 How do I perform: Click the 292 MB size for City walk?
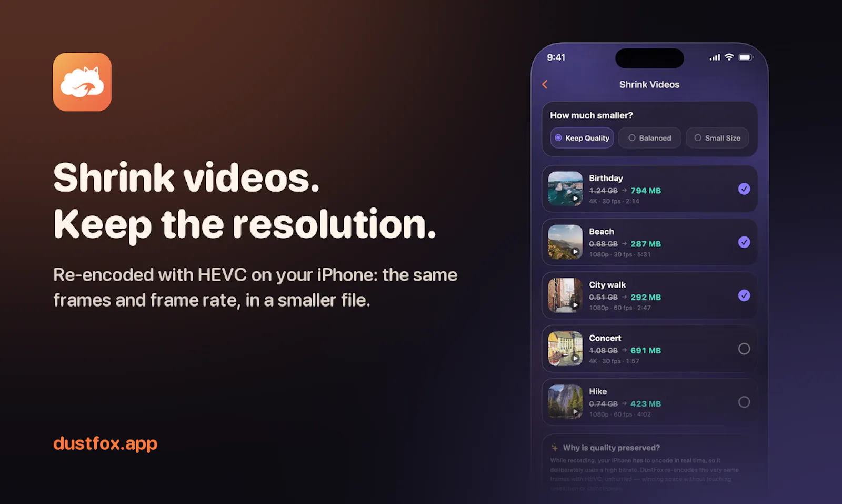coord(646,297)
